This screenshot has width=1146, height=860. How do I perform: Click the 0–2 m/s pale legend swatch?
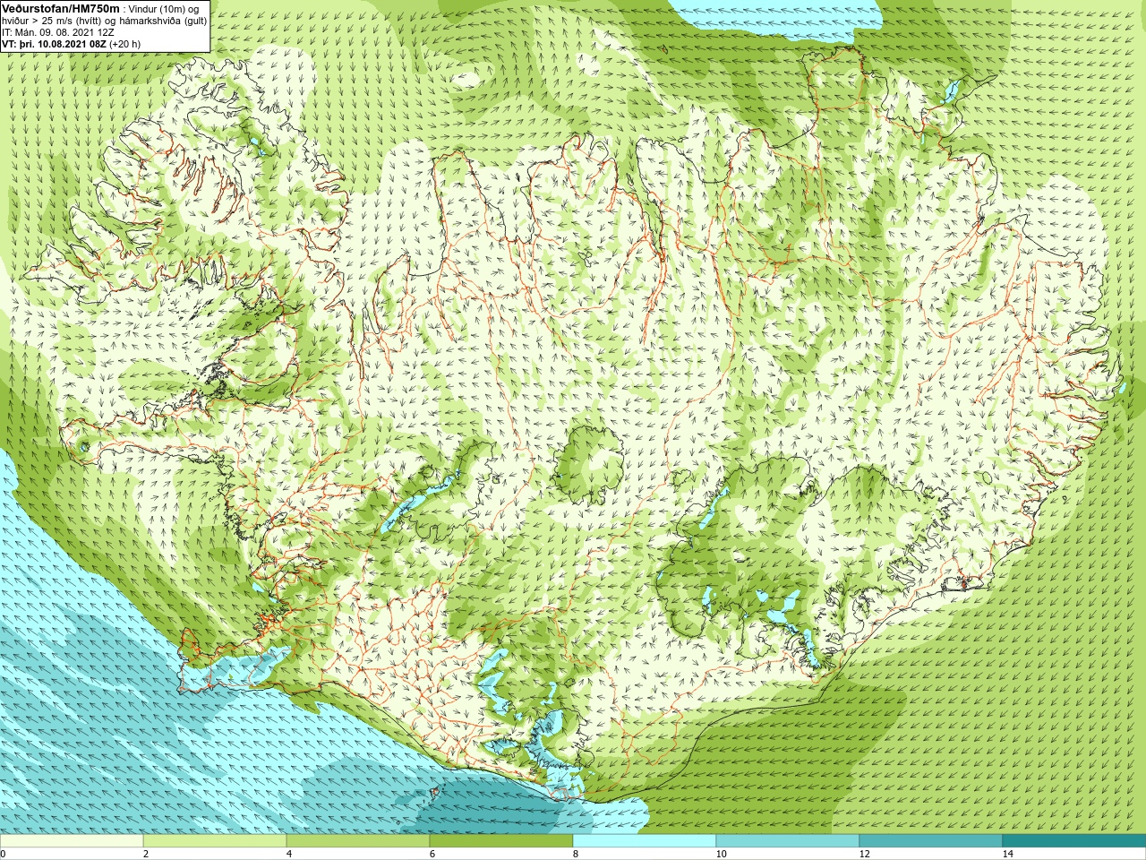tap(72, 841)
